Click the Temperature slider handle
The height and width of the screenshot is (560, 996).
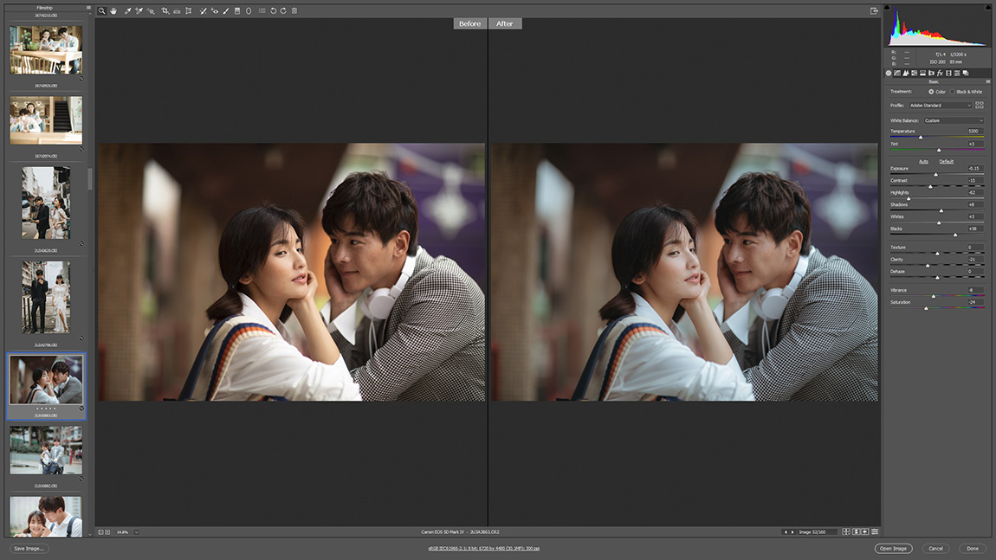click(x=921, y=137)
